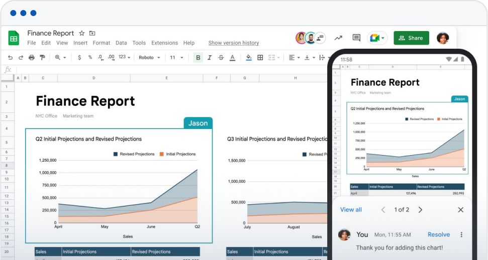The image size is (488, 260).
Task: Click the print icon
Action: tap(32, 58)
